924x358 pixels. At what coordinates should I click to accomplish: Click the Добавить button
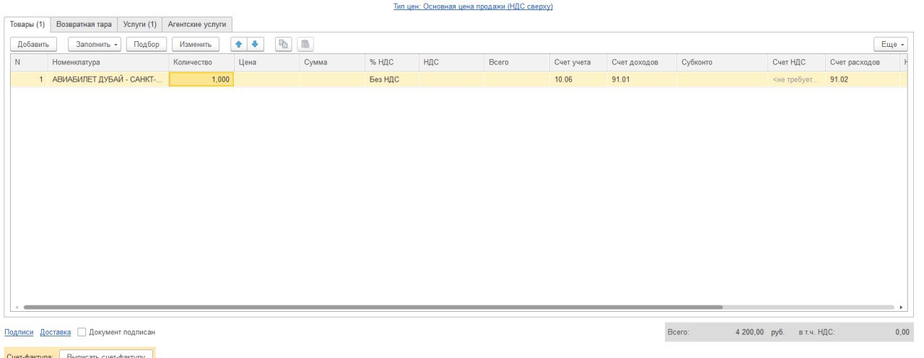pos(33,44)
